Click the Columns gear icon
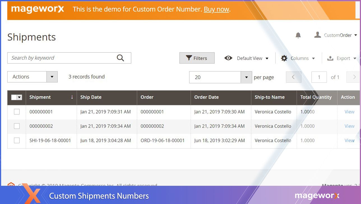Image resolution: width=361 pixels, height=204 pixels. [284, 58]
